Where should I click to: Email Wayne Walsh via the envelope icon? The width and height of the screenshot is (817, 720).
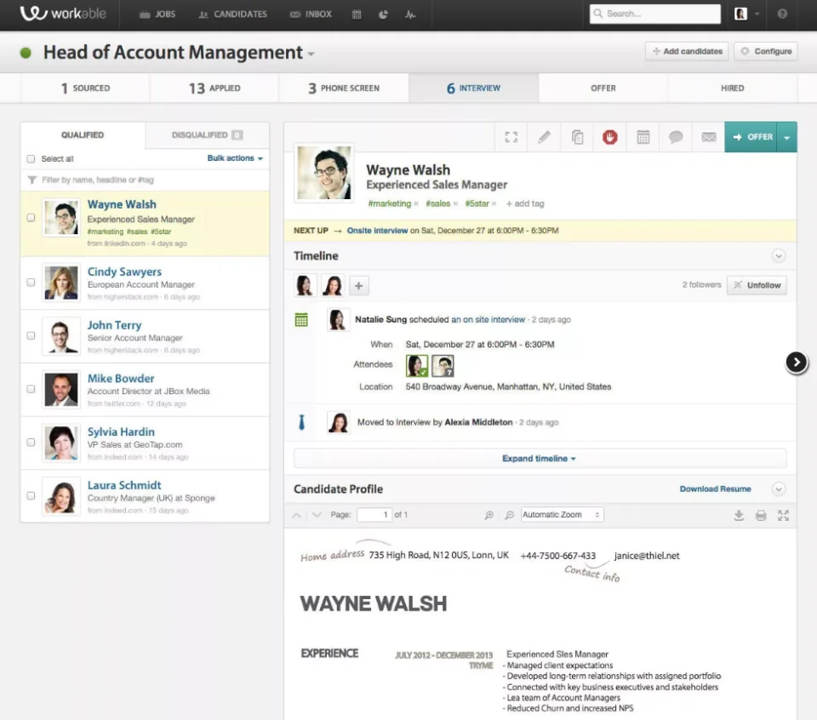coord(709,136)
